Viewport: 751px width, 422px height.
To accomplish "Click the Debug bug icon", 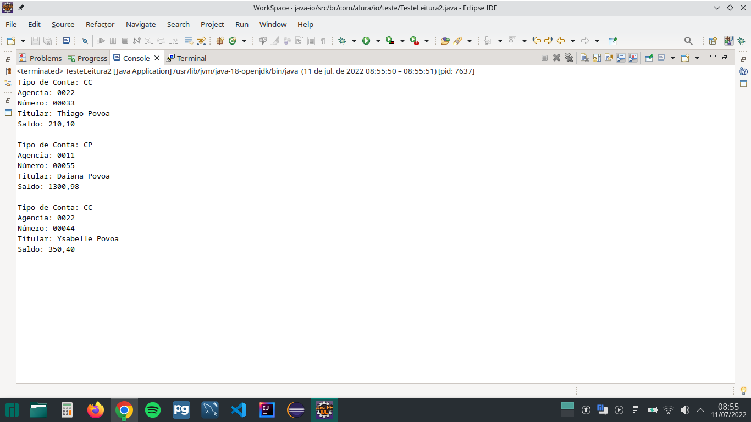I will [342, 41].
